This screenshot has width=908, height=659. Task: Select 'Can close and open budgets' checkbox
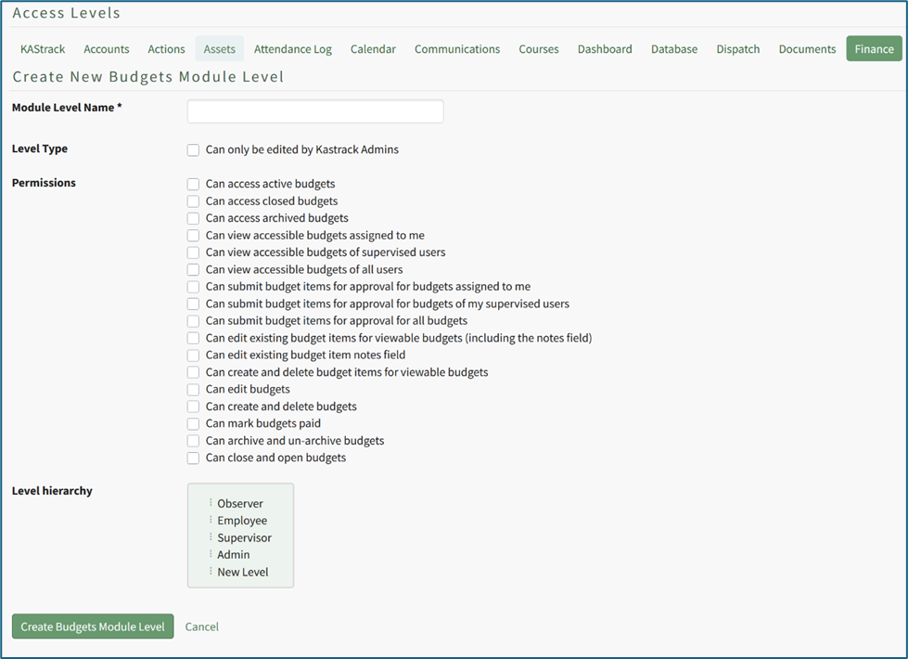click(193, 458)
